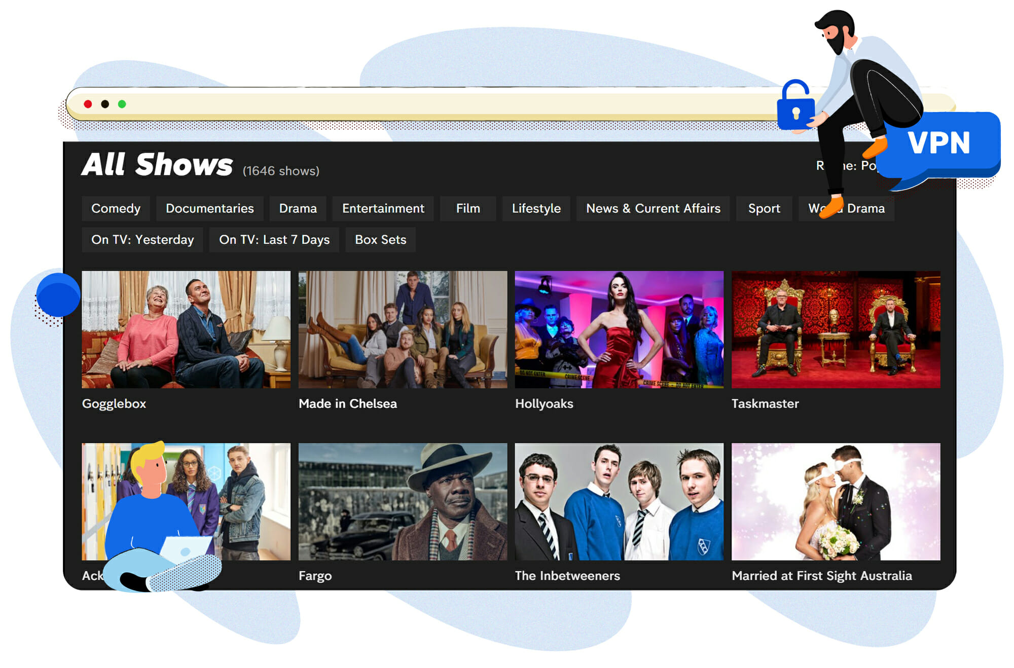
Task: Select the Sport category filter
Action: pyautogui.click(x=764, y=208)
